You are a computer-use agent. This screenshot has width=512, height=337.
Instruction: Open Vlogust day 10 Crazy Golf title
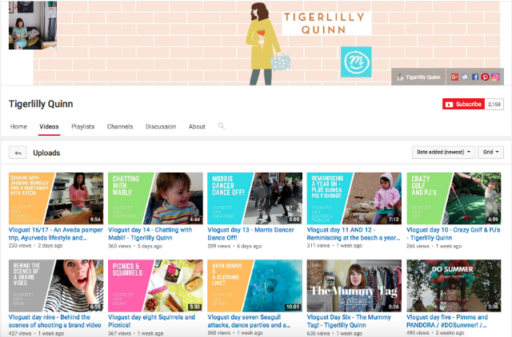pos(454,234)
